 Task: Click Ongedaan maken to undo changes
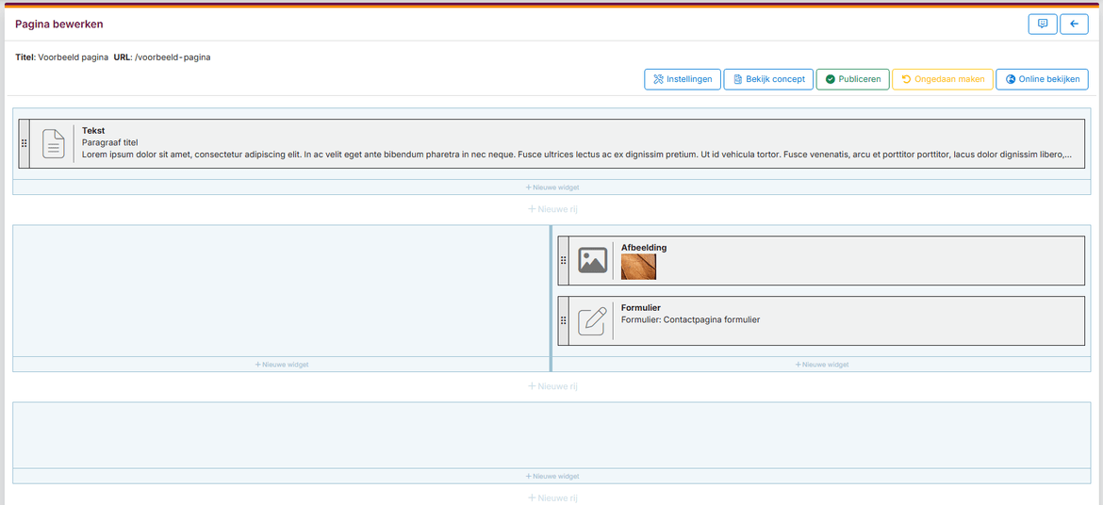tap(942, 79)
